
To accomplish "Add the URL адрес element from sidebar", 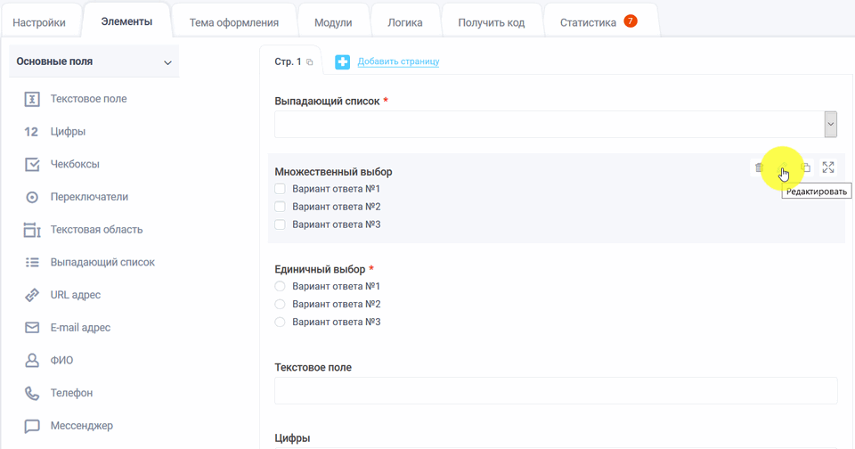I will tap(75, 295).
